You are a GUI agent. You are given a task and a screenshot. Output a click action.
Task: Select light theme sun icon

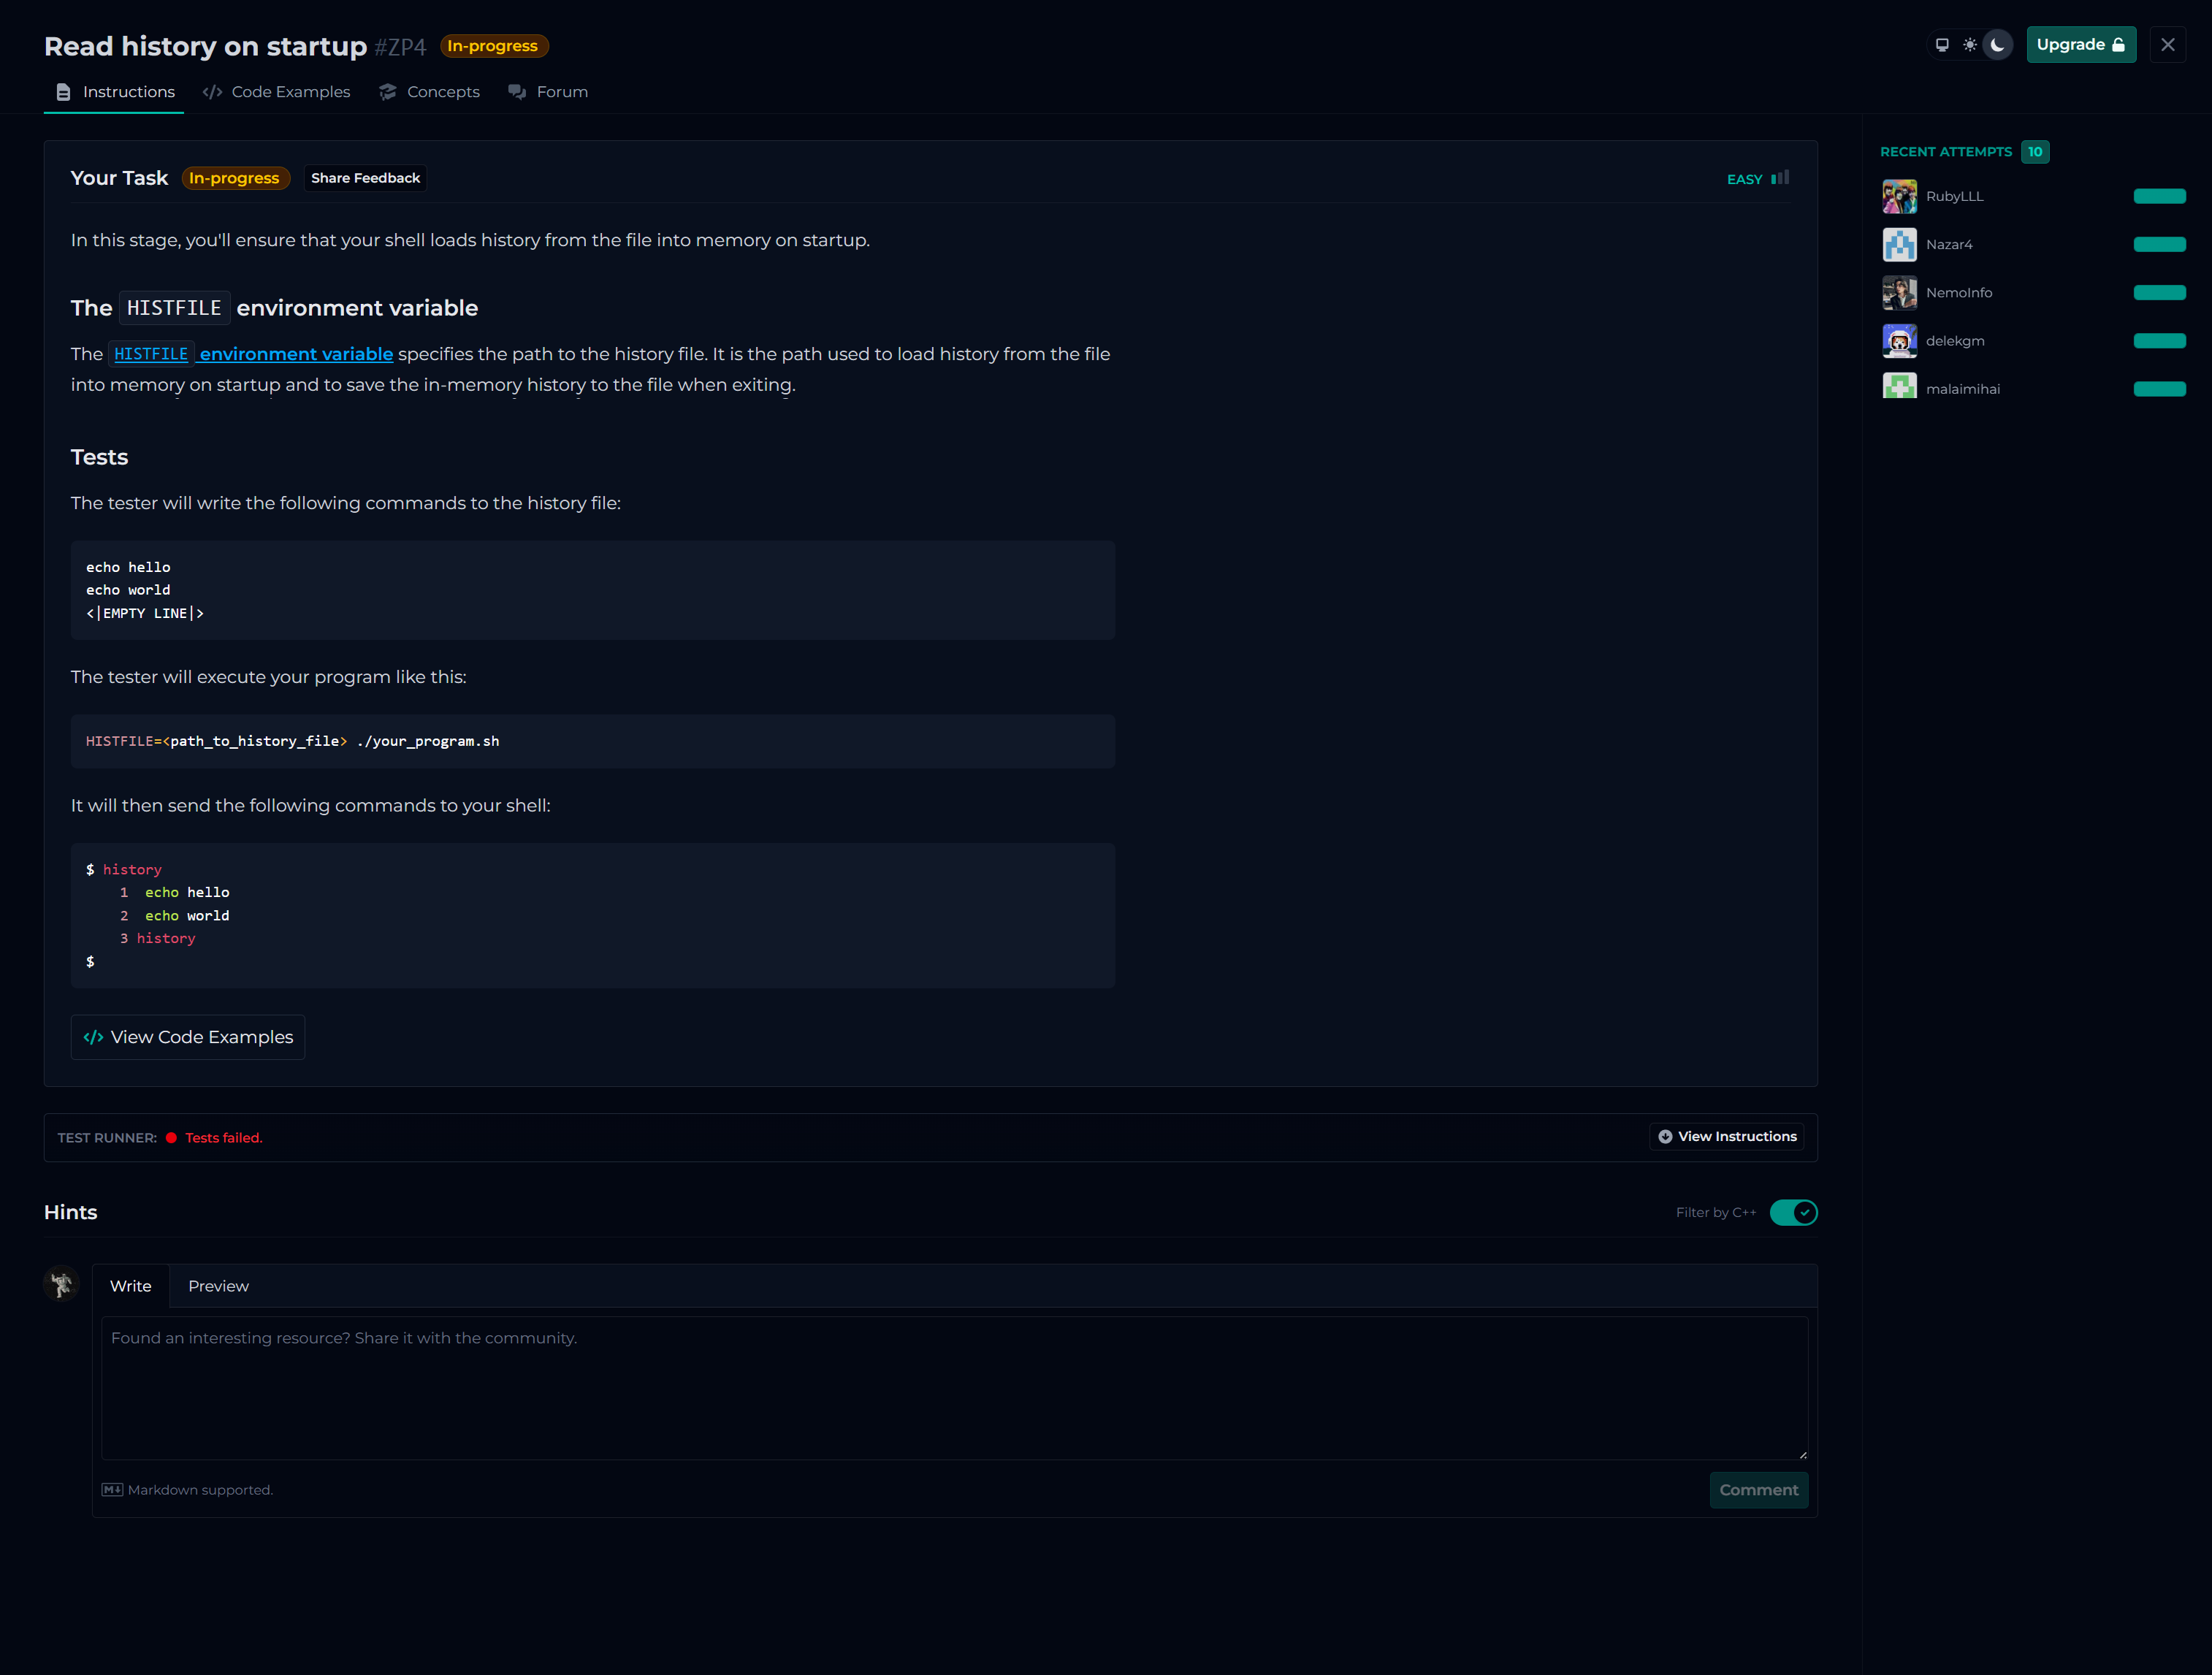tap(1970, 45)
